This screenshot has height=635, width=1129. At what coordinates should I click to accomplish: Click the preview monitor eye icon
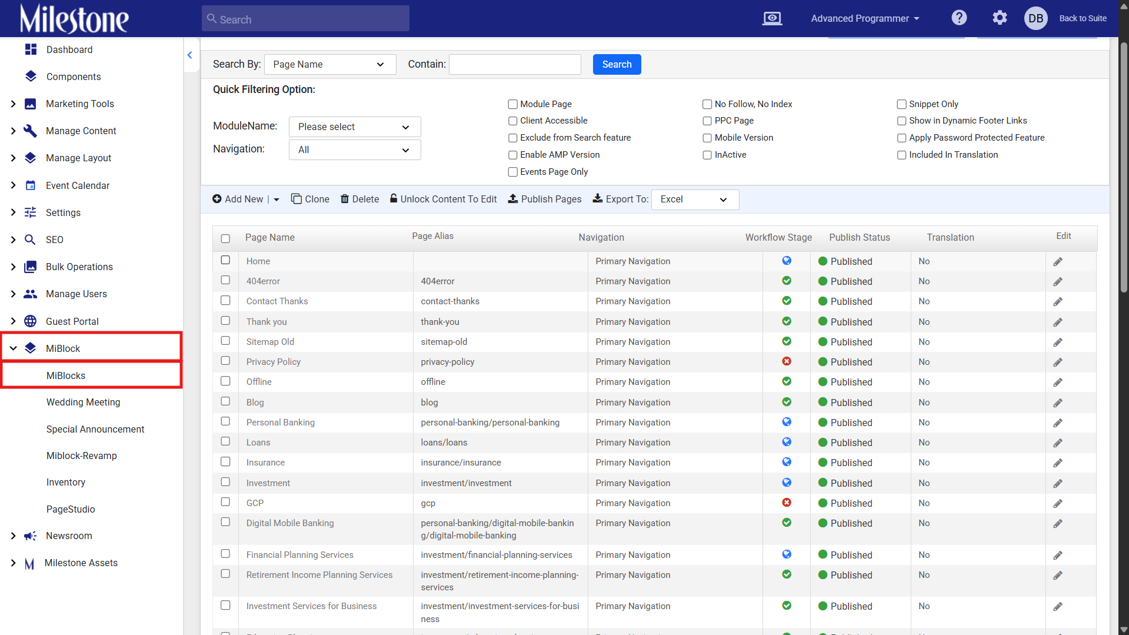pos(772,18)
